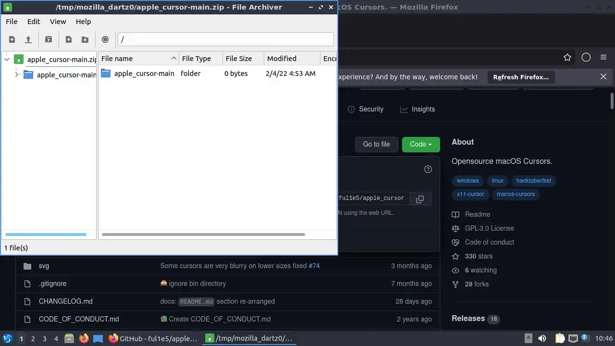Open the Help menu
The height and width of the screenshot is (346, 615).
[x=83, y=22]
